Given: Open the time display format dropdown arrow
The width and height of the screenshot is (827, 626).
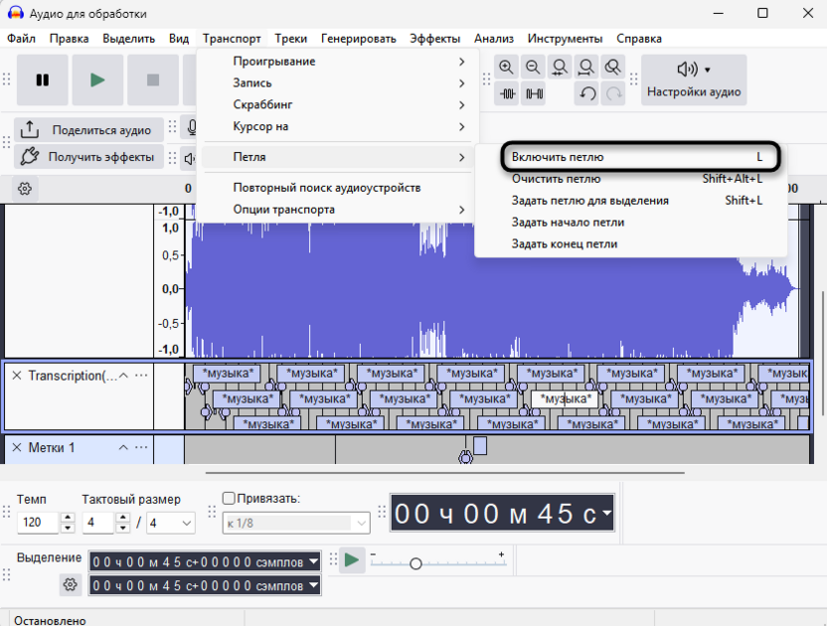Looking at the screenshot, I should (607, 513).
